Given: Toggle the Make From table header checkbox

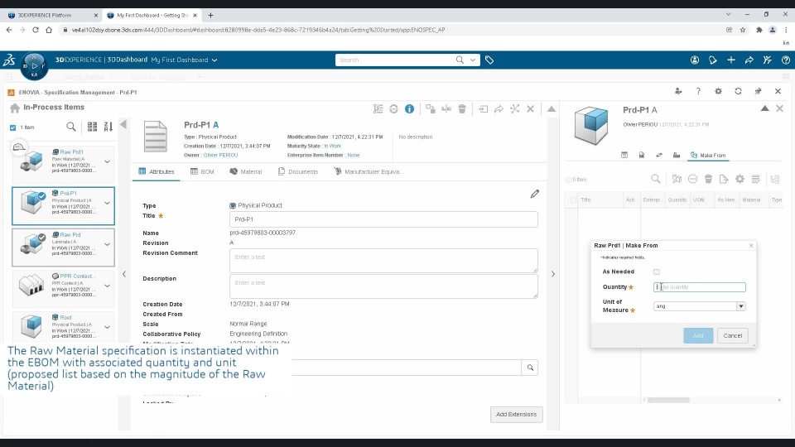Looking at the screenshot, I should pos(573,200).
